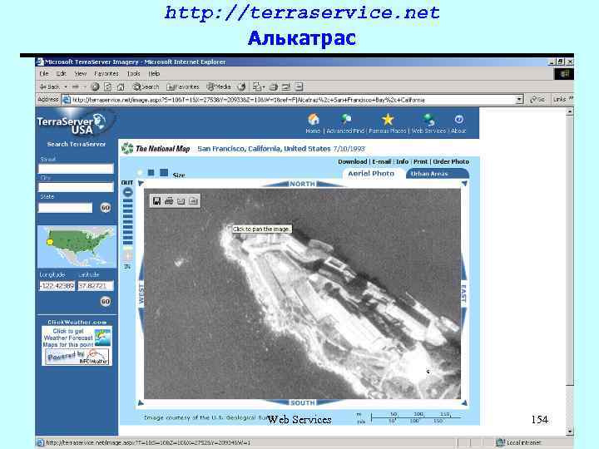Screen dimensions: 599x449
Task: Click the GO button beside State field
Action: [x=106, y=207]
